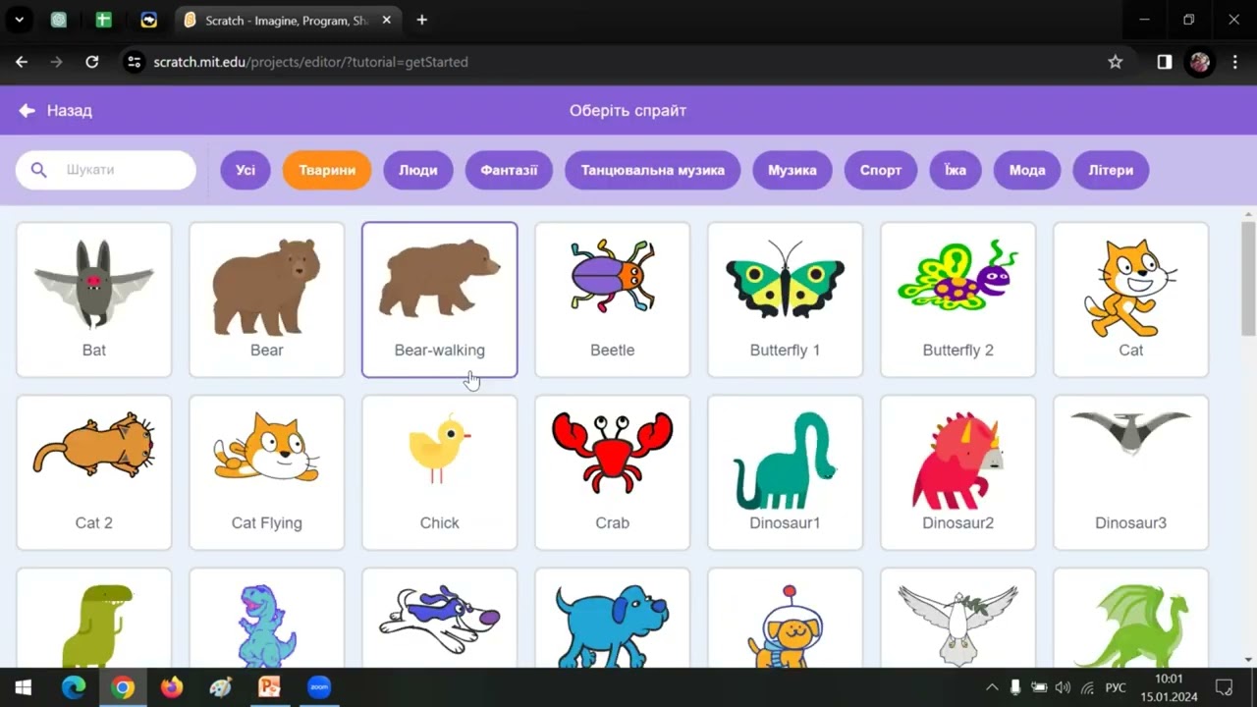Select the green T-rex sprite card

[x=94, y=619]
